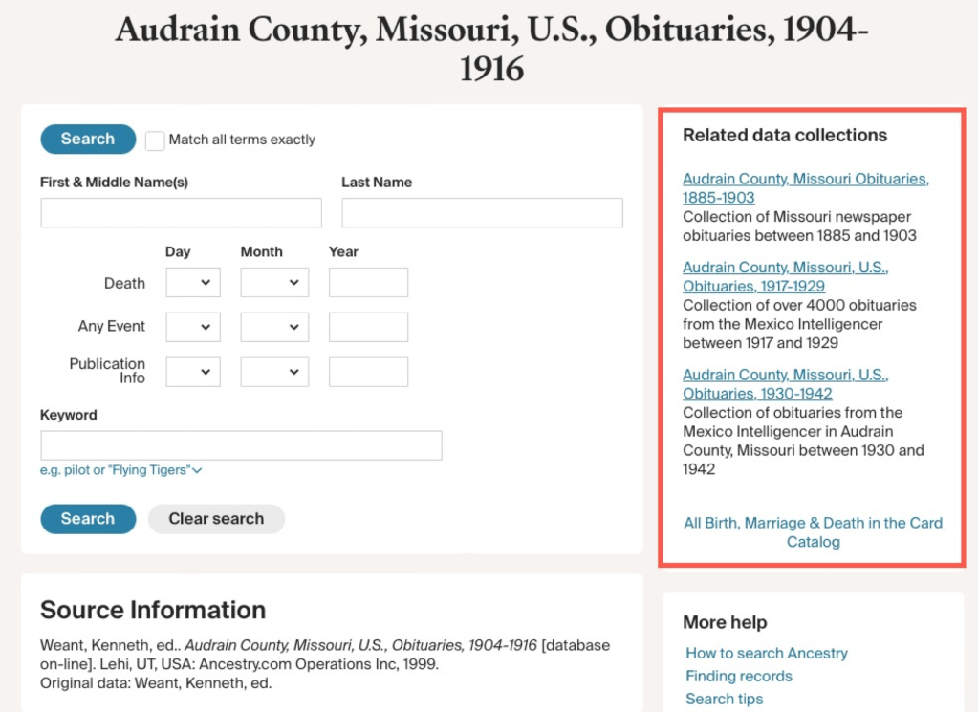Click the First & Middle Name(s) field

click(x=181, y=213)
